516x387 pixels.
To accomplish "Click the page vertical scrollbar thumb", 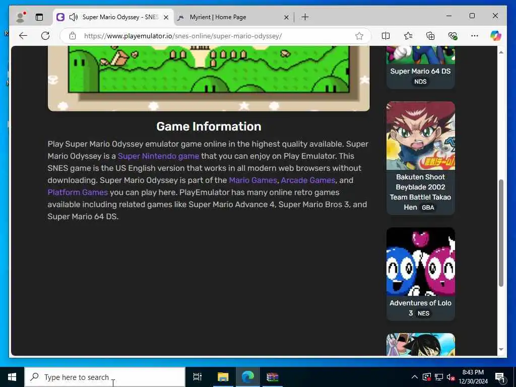I will pyautogui.click(x=501, y=233).
